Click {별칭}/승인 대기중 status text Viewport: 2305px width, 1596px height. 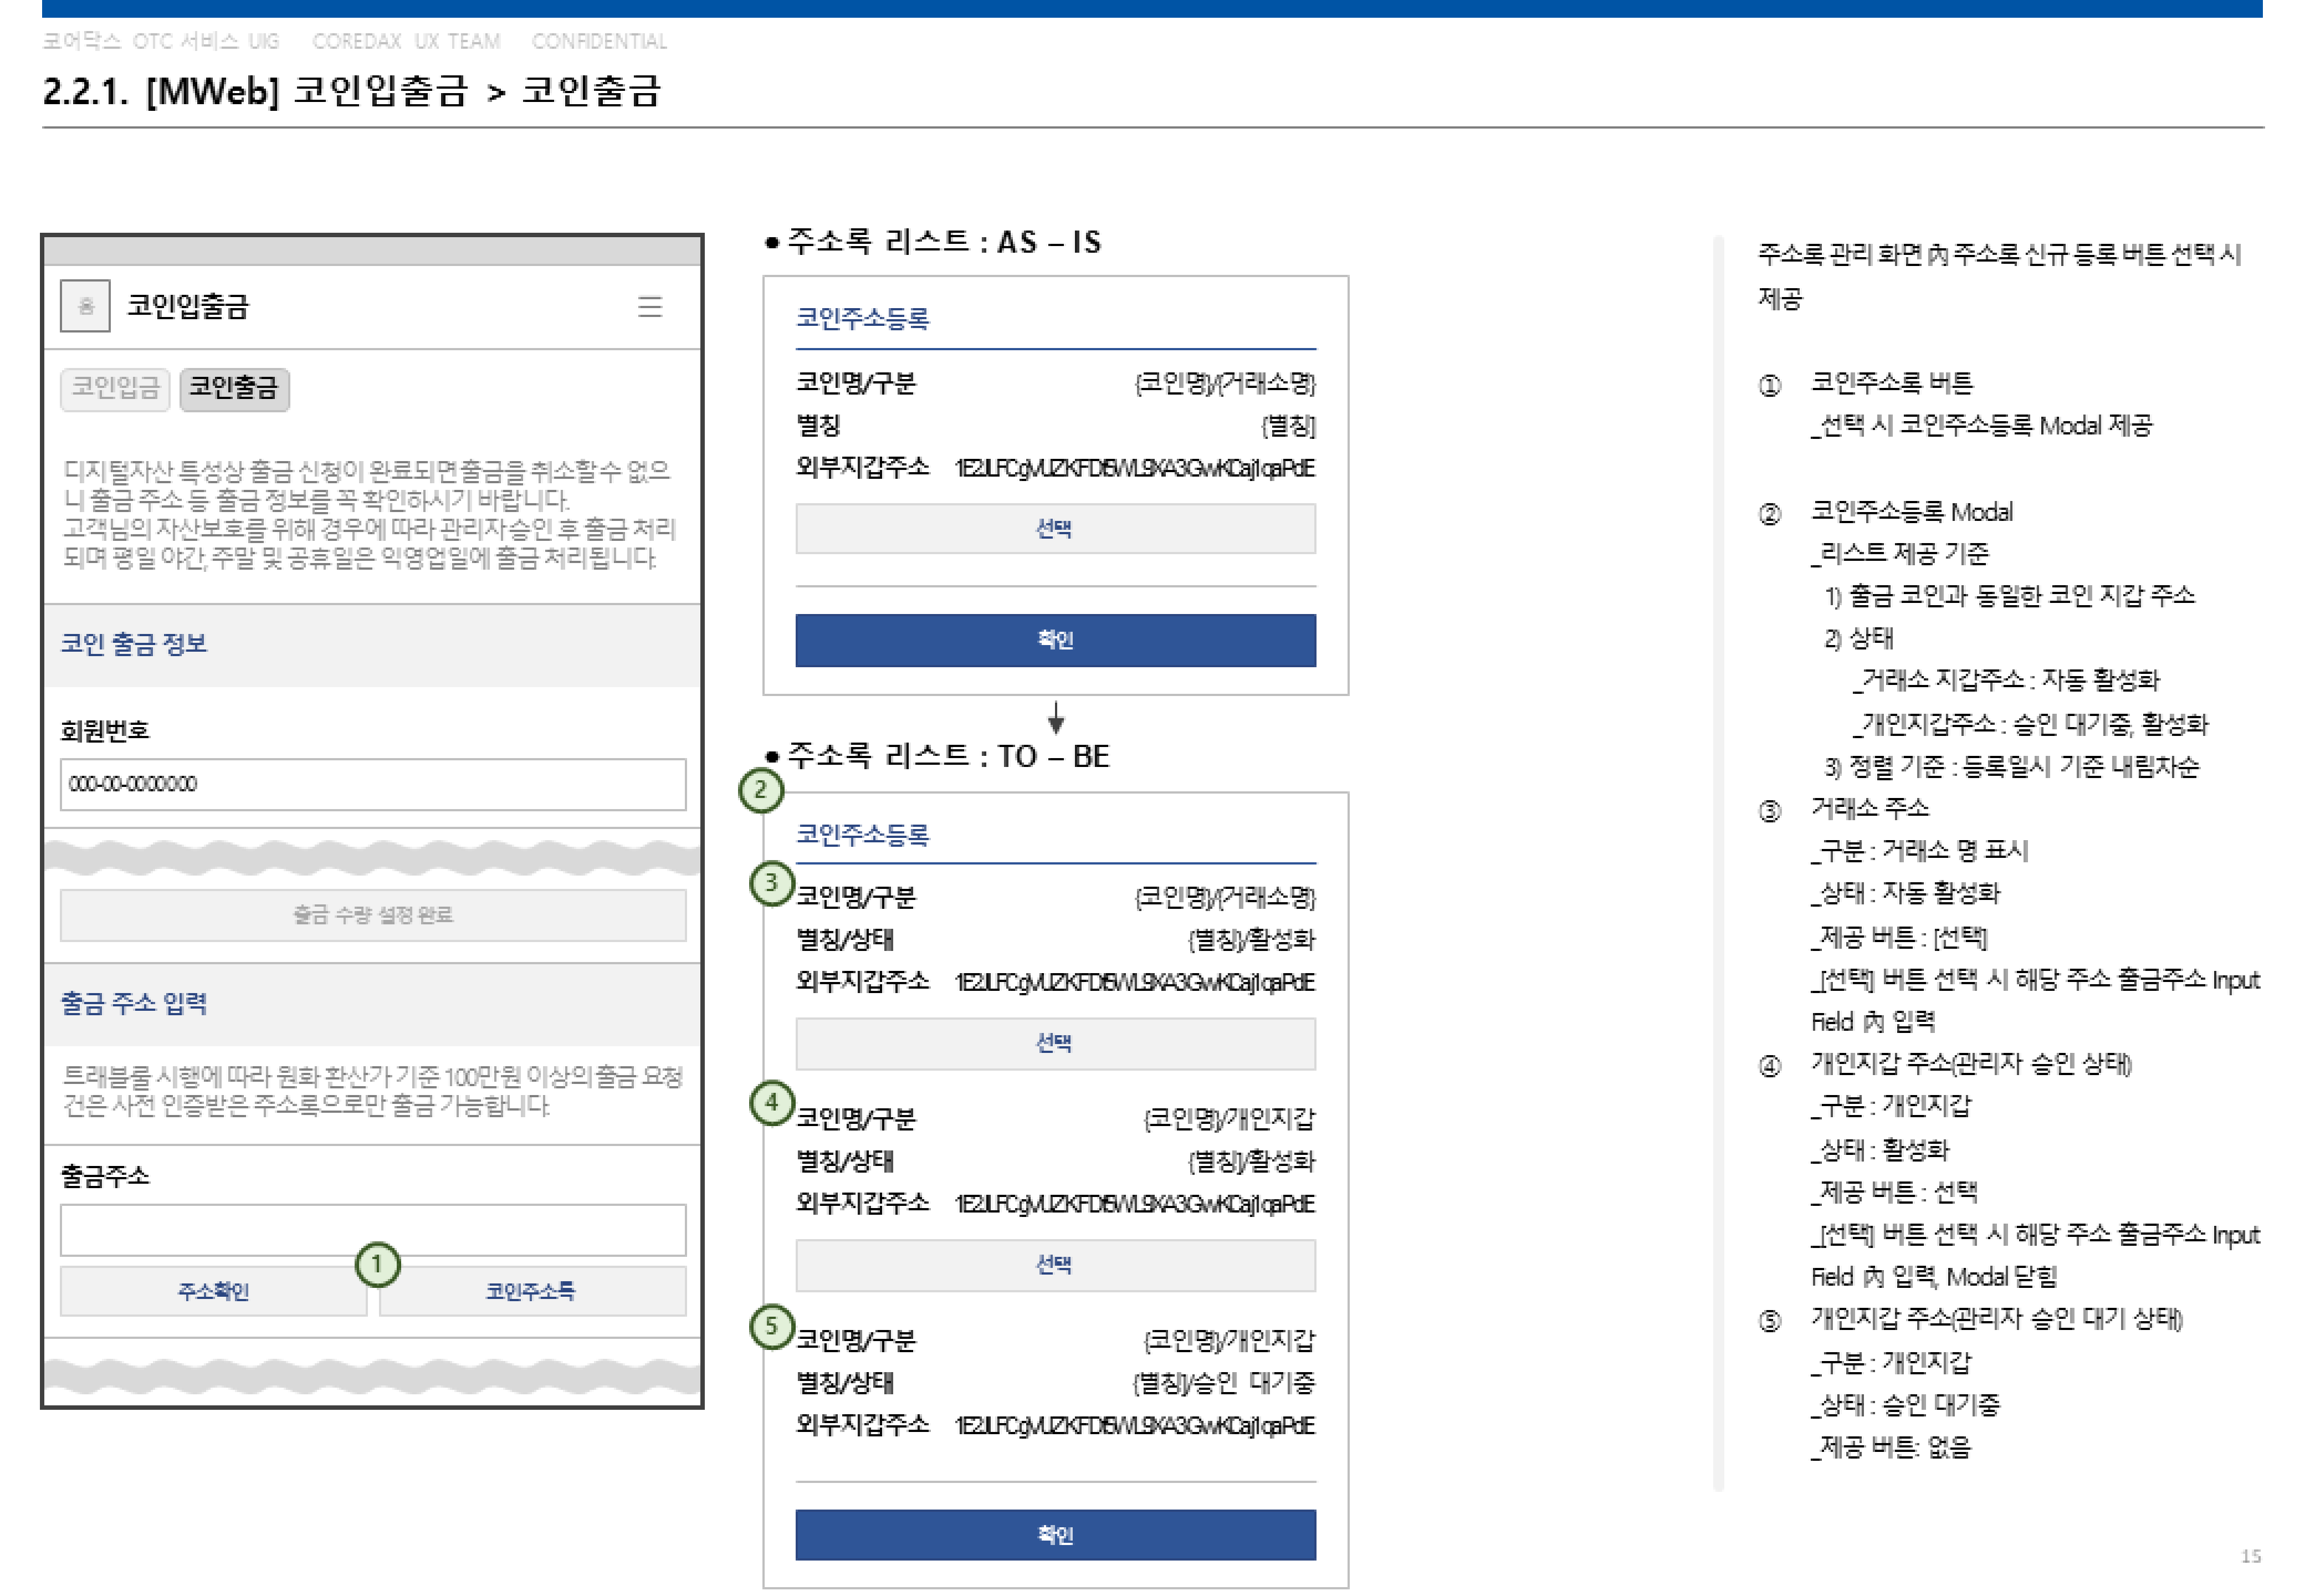coord(1223,1382)
